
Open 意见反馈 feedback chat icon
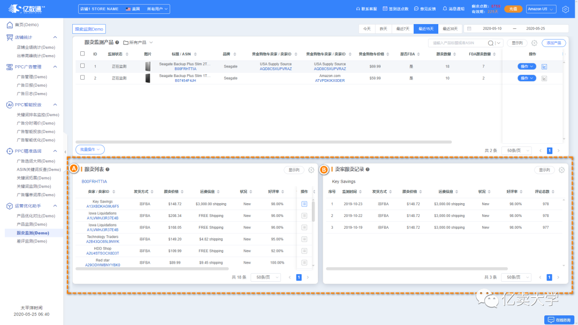click(x=416, y=9)
